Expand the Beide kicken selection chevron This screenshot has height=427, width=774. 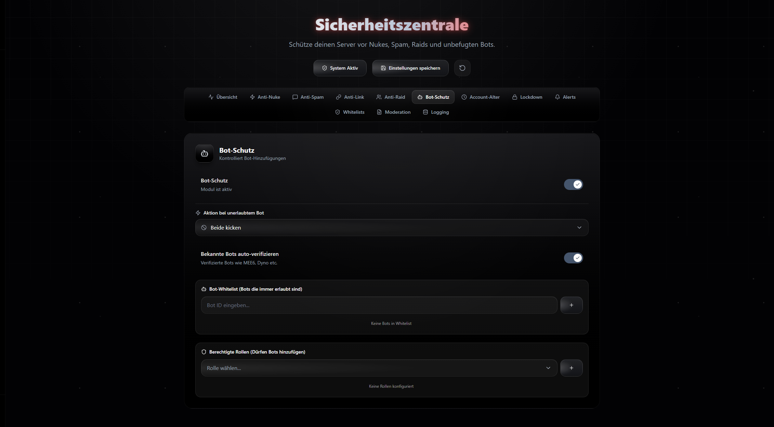pos(579,227)
